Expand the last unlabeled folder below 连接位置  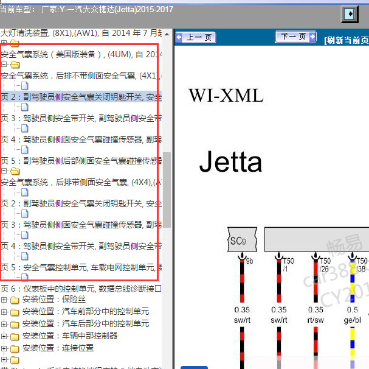coord(4,360)
